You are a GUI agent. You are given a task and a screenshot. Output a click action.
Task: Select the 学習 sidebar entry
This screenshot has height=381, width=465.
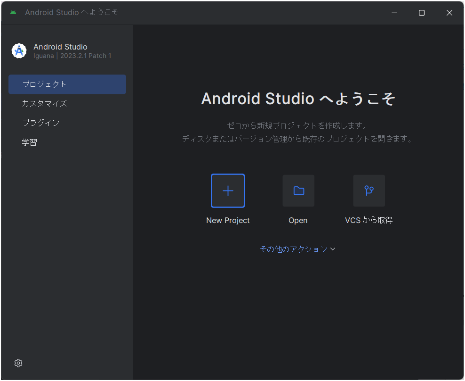pyautogui.click(x=30, y=141)
